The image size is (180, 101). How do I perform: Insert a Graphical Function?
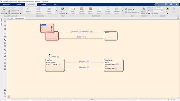(116, 11)
